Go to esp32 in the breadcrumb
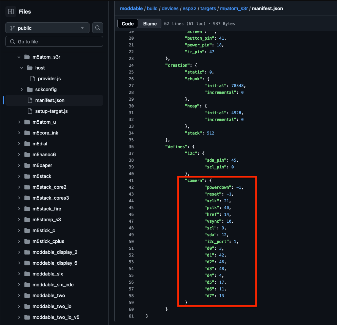The height and width of the screenshot is (325, 337). [189, 8]
